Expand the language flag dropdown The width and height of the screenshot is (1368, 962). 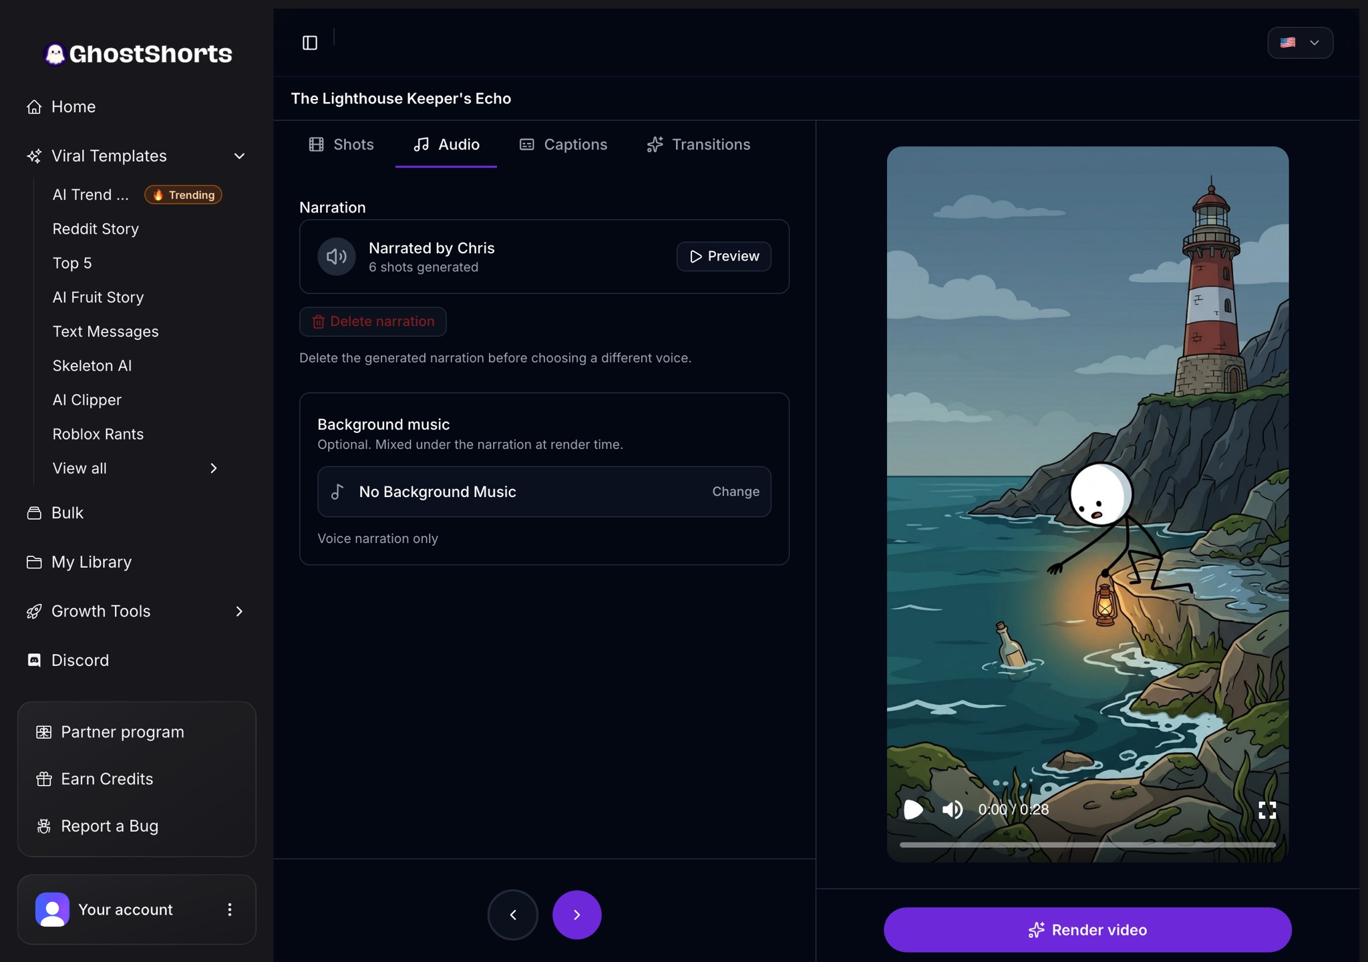pos(1300,43)
